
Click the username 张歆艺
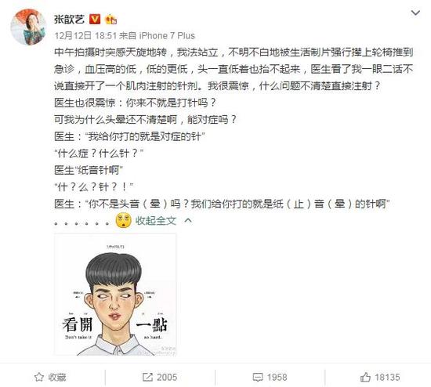(69, 20)
